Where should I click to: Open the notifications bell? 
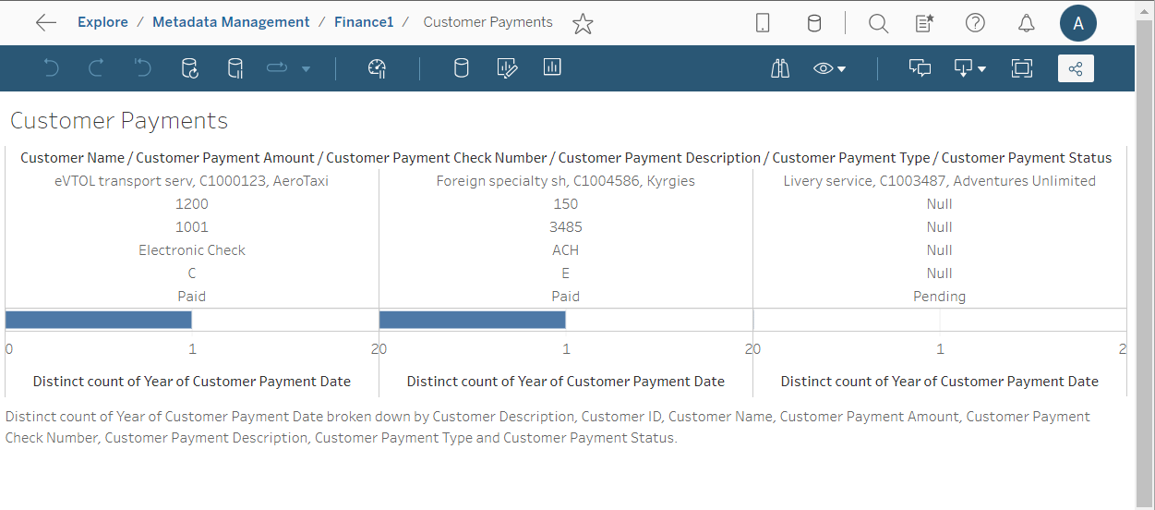(x=1026, y=23)
